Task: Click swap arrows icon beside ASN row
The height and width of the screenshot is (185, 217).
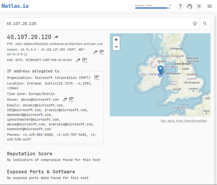Action: (78, 60)
